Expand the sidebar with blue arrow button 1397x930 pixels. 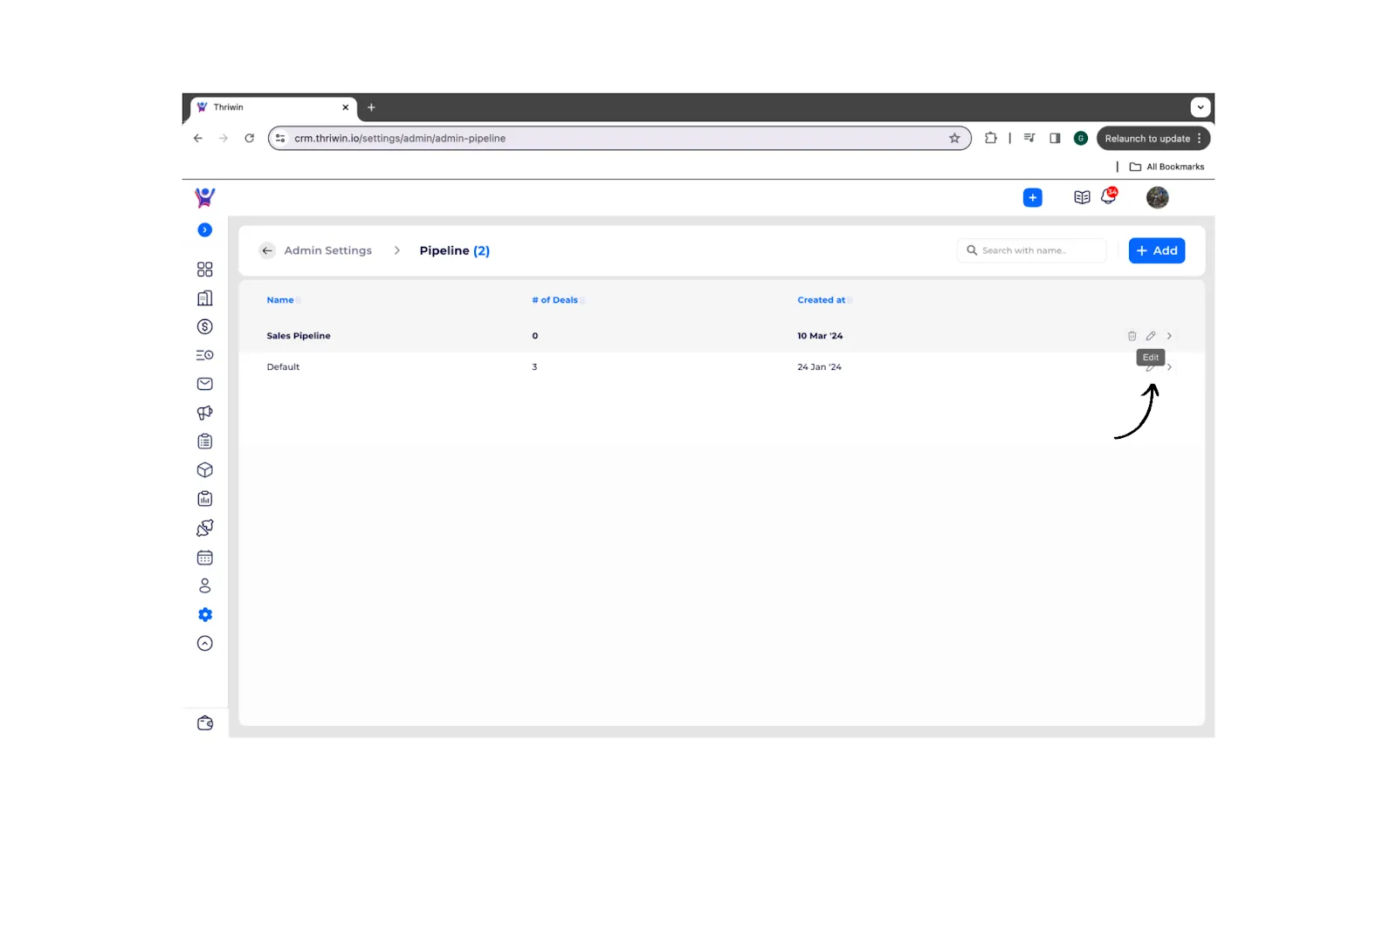pos(204,230)
